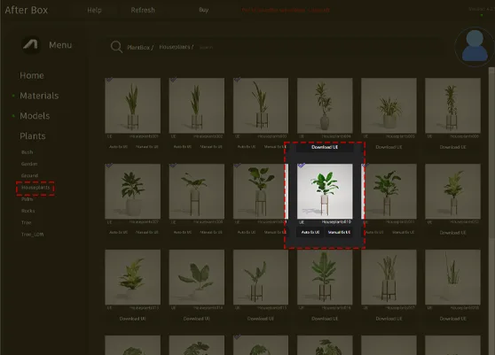Click Download UE under Houseplants006

coord(453,147)
